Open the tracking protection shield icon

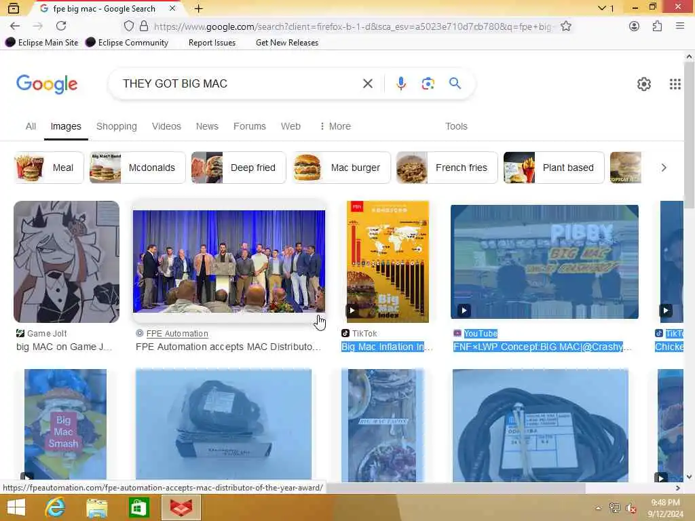pyautogui.click(x=128, y=26)
